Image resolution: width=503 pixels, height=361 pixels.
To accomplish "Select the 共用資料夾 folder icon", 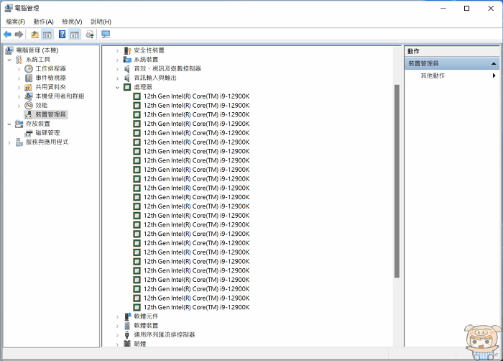I will point(29,87).
